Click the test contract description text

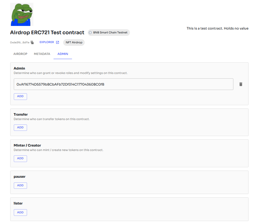click(217, 28)
